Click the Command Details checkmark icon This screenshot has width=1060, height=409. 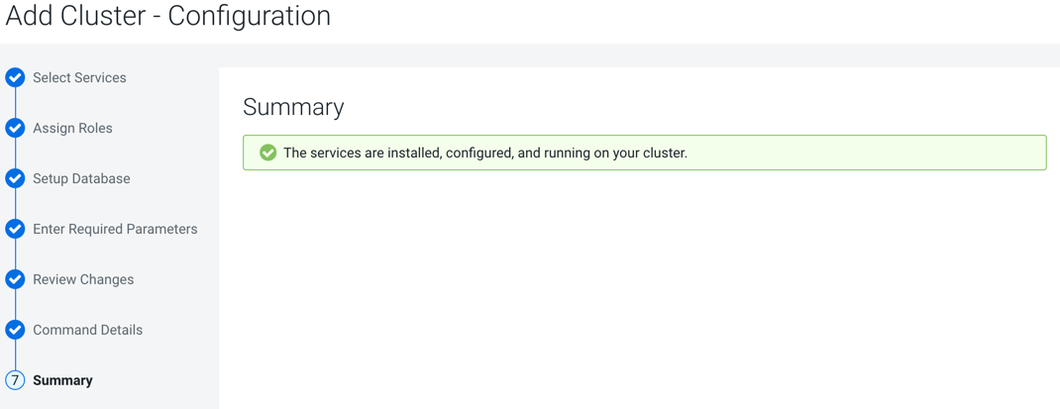15,330
